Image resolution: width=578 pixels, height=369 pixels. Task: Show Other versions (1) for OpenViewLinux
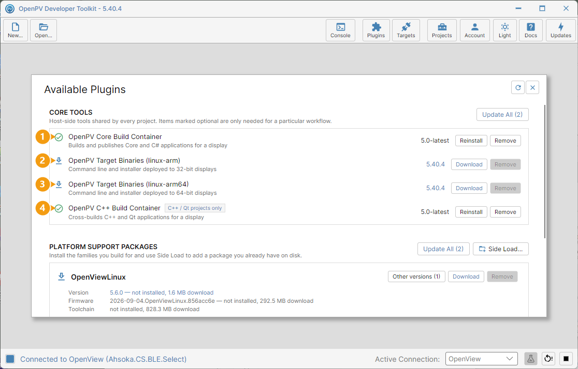click(416, 276)
